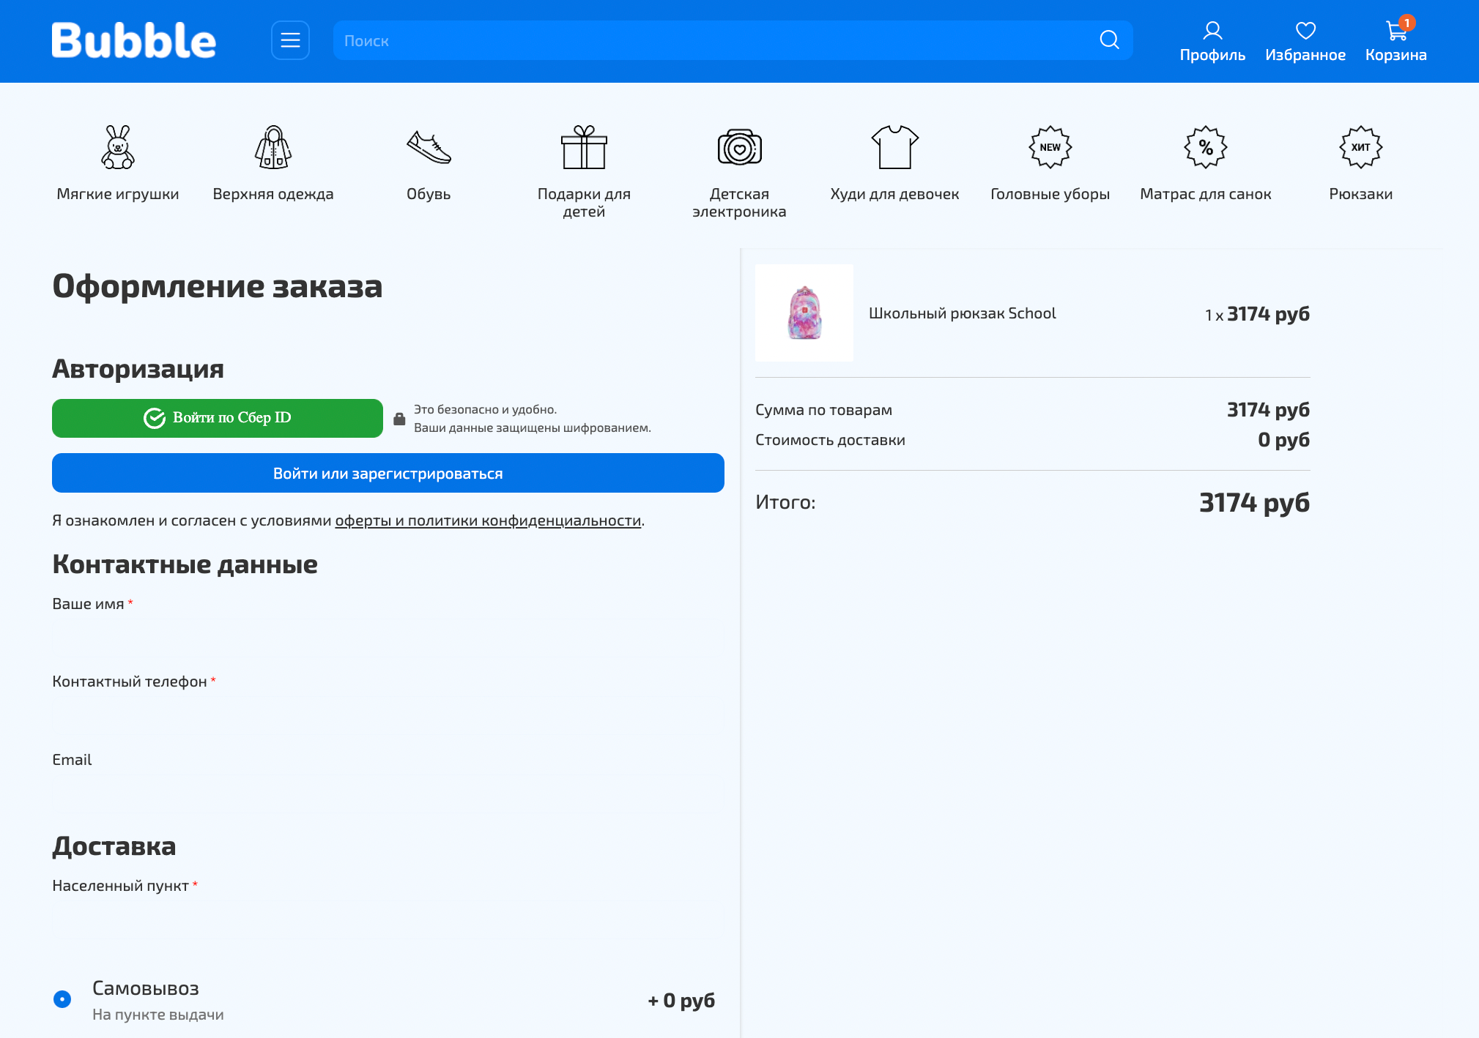Click the На пункте выдачи text
Image resolution: width=1479 pixels, height=1038 pixels.
point(157,1015)
